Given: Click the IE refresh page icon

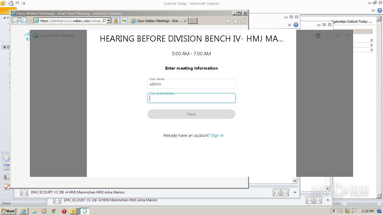Looking at the screenshot, I should point(124,21).
